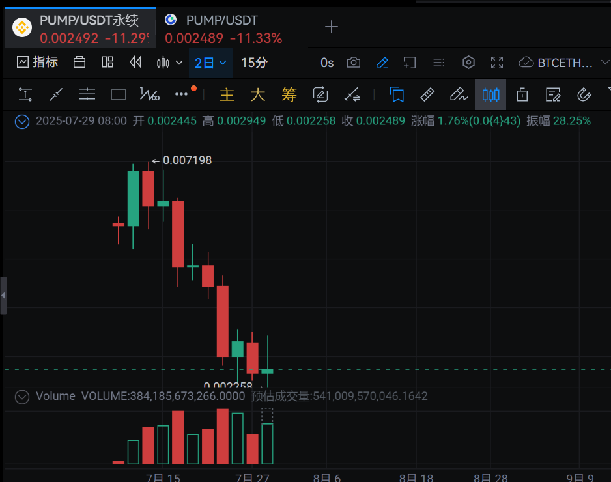Screen dimensions: 611x482
Task: Toggle the 主 main-force indicator
Action: coord(227,95)
